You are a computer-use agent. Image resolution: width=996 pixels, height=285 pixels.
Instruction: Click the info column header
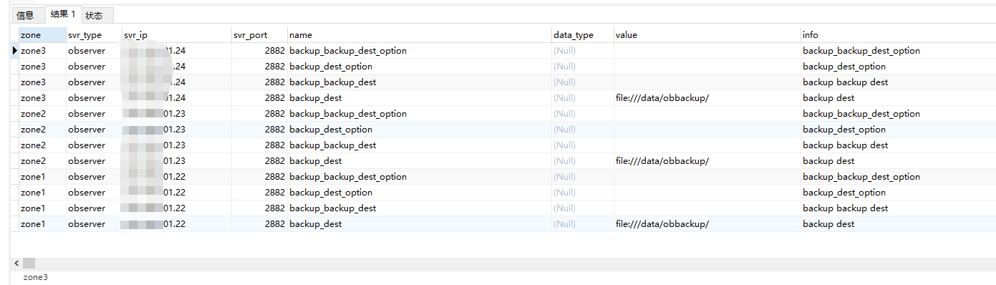coord(898,34)
